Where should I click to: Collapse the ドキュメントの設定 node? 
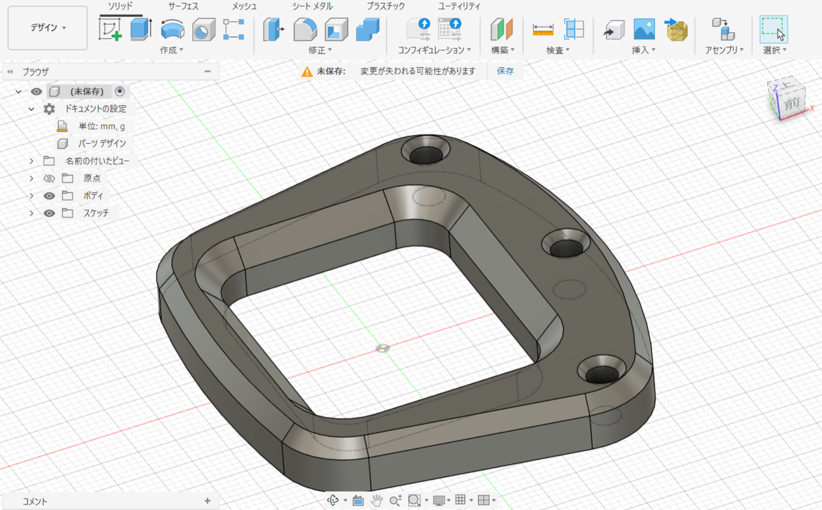point(32,109)
